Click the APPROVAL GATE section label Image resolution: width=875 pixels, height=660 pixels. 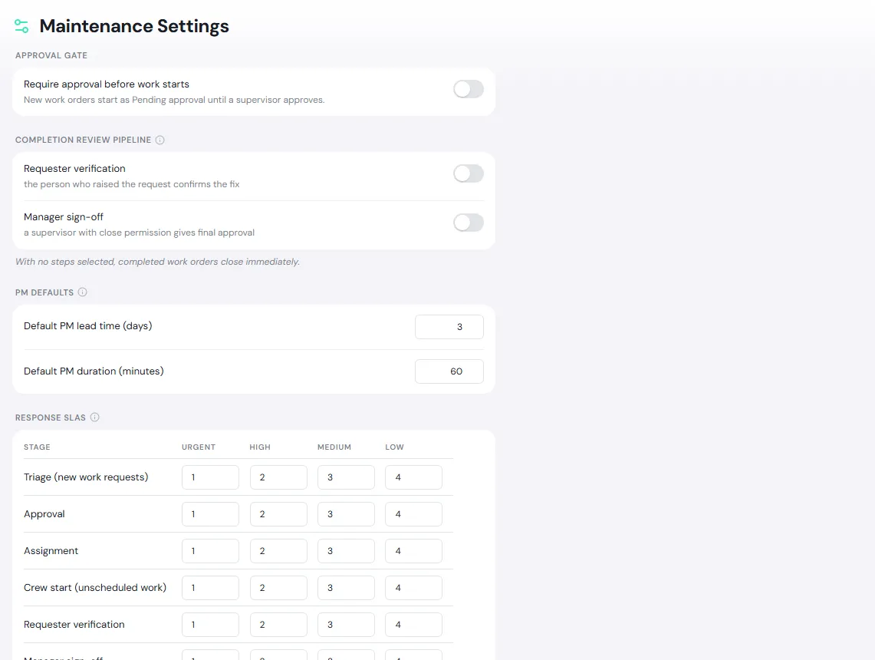coord(51,55)
